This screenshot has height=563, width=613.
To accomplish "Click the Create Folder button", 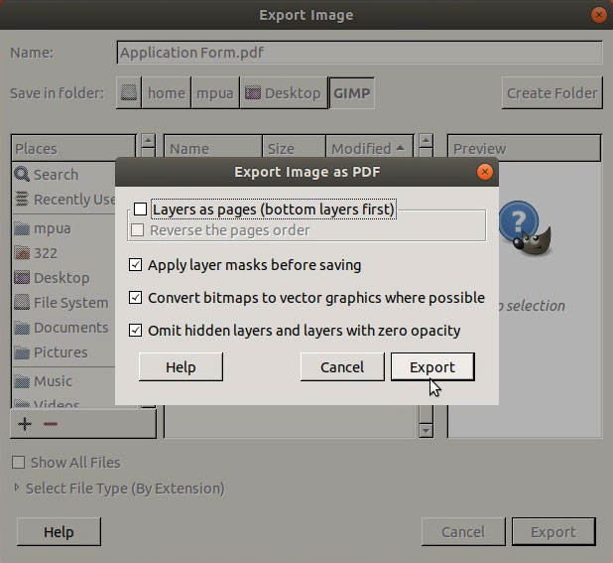I will click(x=552, y=92).
